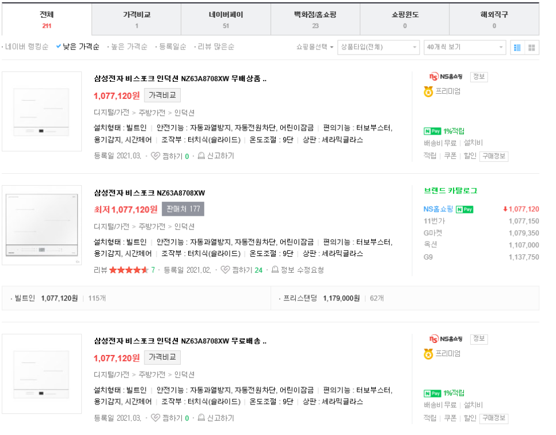The height and width of the screenshot is (435, 556).
Task: Click 설치비 text in first listing
Action: point(473,143)
